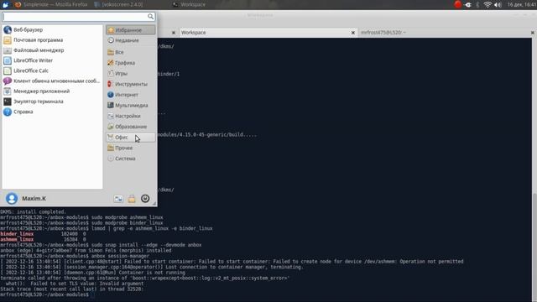Open the settings manager icon in menu footer
The height and width of the screenshot is (302, 537).
[x=118, y=199]
